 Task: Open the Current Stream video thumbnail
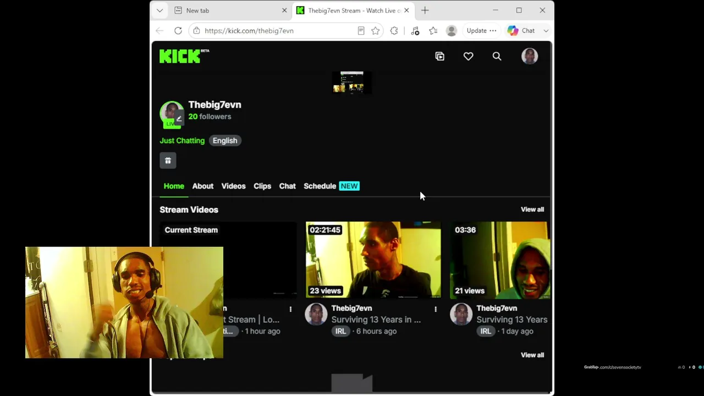[228, 260]
